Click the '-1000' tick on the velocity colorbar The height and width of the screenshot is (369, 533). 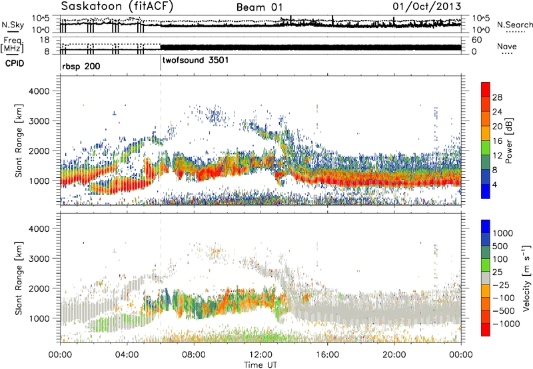pos(506,324)
